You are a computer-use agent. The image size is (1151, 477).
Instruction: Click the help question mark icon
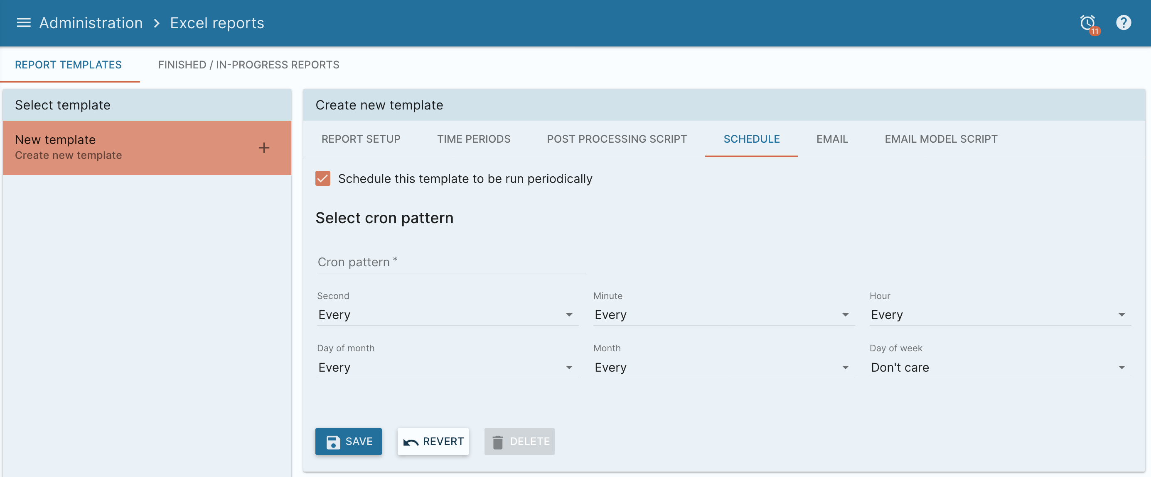point(1123,23)
